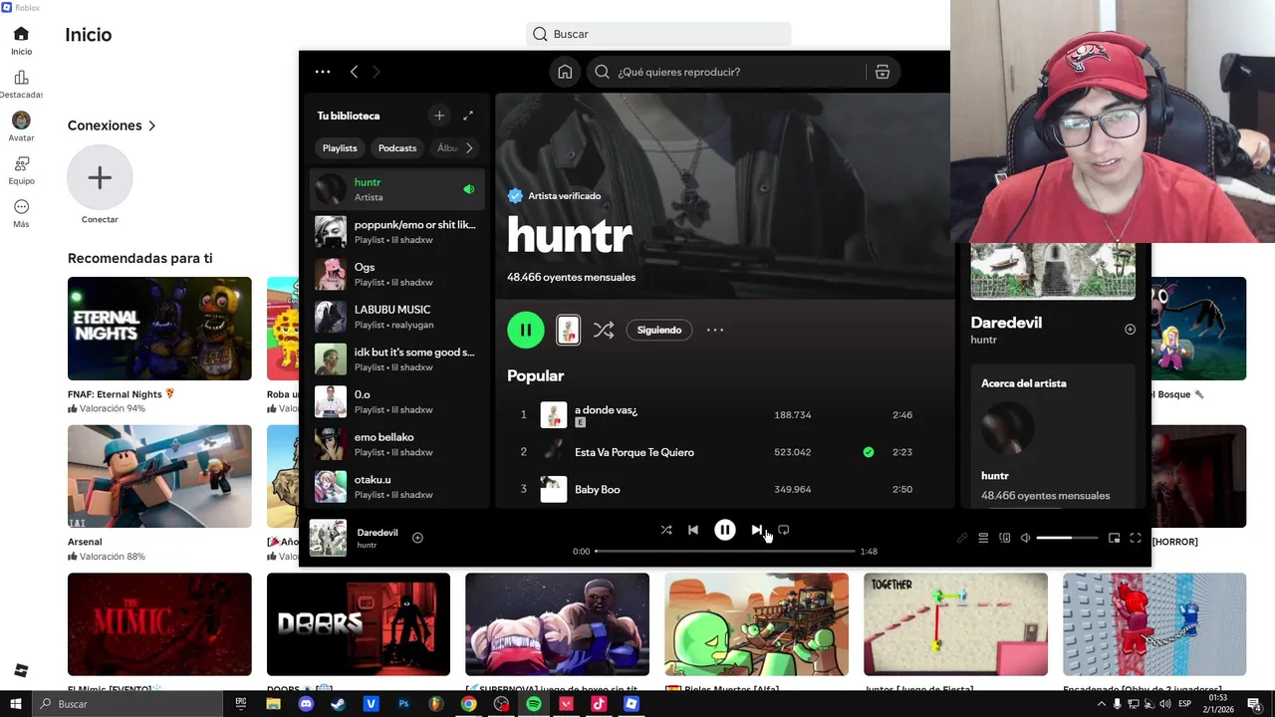Open otaku.u playlist
This screenshot has width=1275, height=717.
coord(396,487)
